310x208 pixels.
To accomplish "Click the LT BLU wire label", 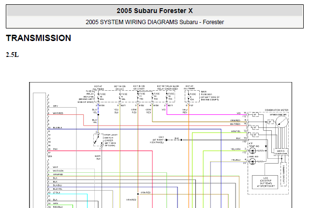I will tap(57, 193).
